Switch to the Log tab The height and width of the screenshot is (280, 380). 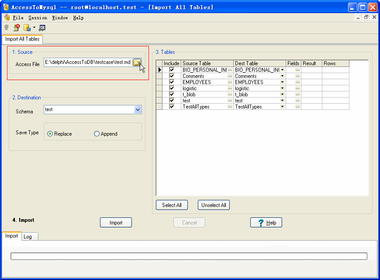point(30,237)
